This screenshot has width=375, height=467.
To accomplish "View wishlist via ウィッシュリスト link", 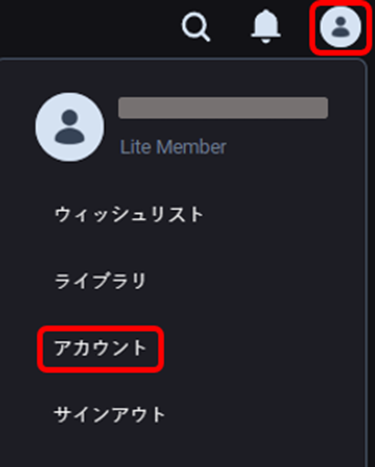I will (129, 215).
